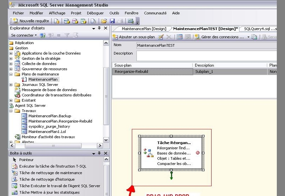The height and width of the screenshot is (196, 285).
Task: Click the MDX query toolbar icon
Action: tap(67, 21)
